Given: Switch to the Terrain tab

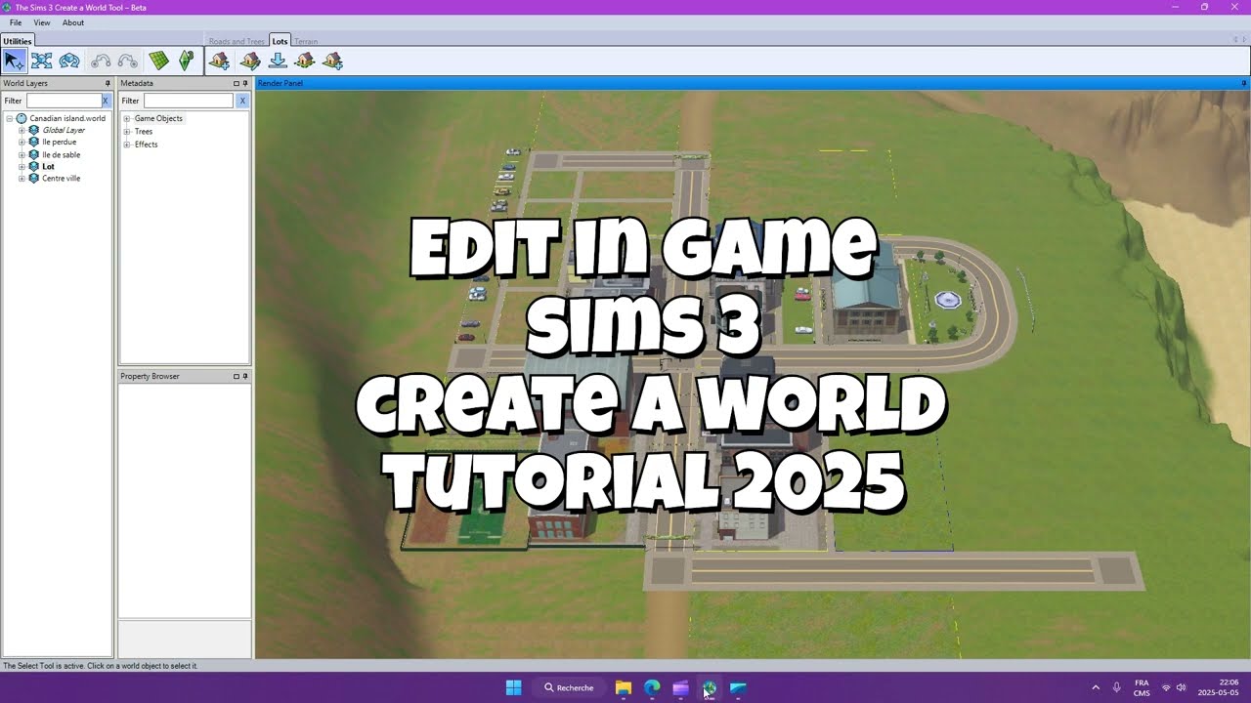Looking at the screenshot, I should (x=306, y=41).
